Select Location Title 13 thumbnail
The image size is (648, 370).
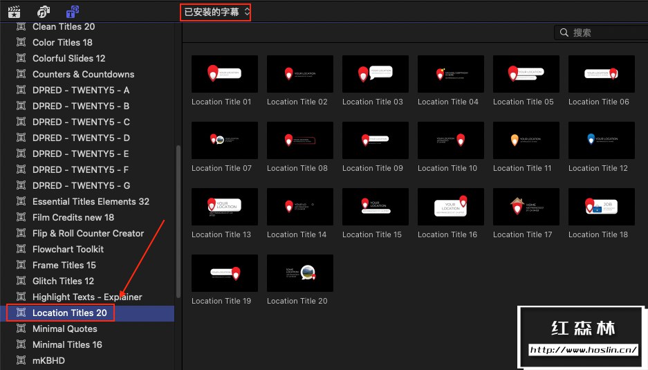[224, 207]
